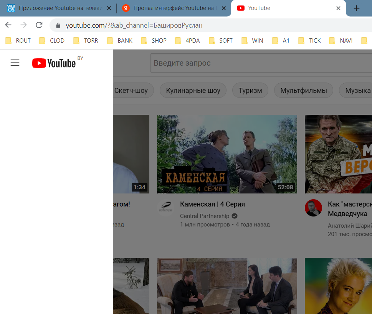Open the BANK bookmarks folder
372x314 pixels.
tap(120, 40)
